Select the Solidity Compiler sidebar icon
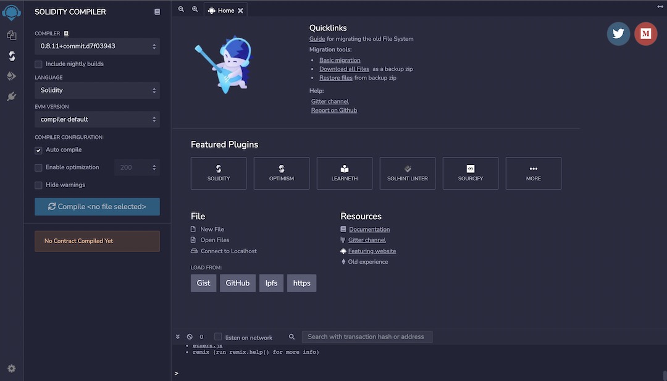667x381 pixels. point(11,56)
